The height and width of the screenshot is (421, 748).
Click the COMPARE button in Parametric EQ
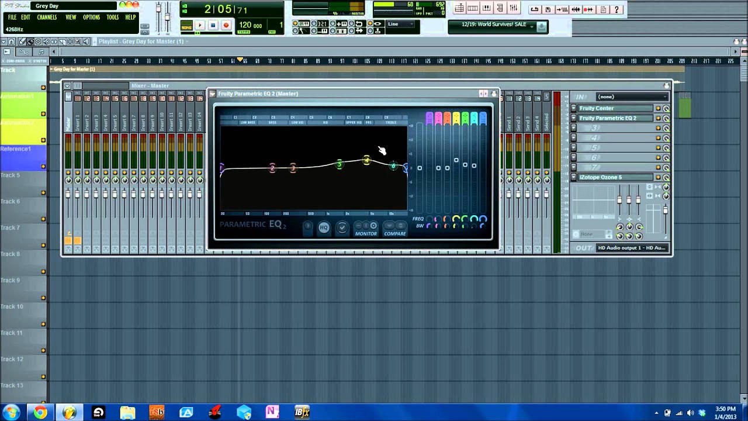click(x=395, y=229)
